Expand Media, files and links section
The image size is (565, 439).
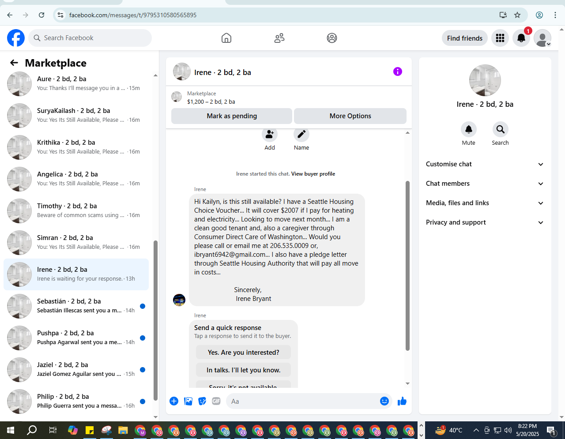[x=485, y=203]
